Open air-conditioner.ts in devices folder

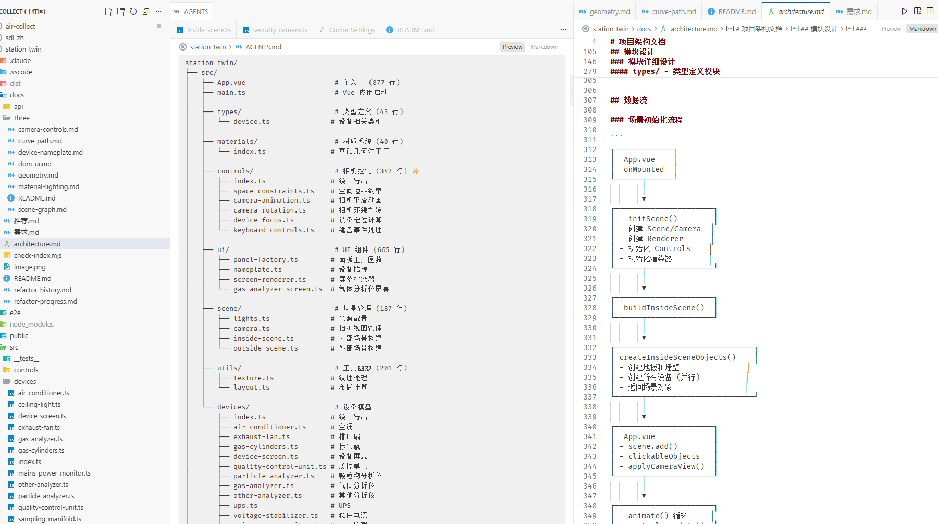point(43,393)
